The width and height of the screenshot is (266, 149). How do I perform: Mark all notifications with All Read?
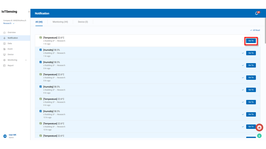[255, 30]
